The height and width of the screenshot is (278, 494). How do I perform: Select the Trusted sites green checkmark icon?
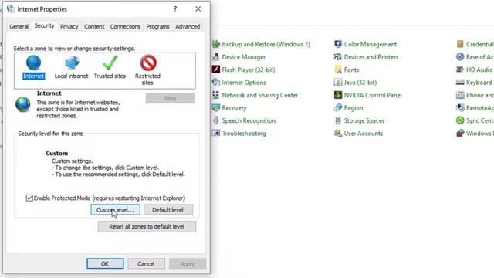pos(110,63)
